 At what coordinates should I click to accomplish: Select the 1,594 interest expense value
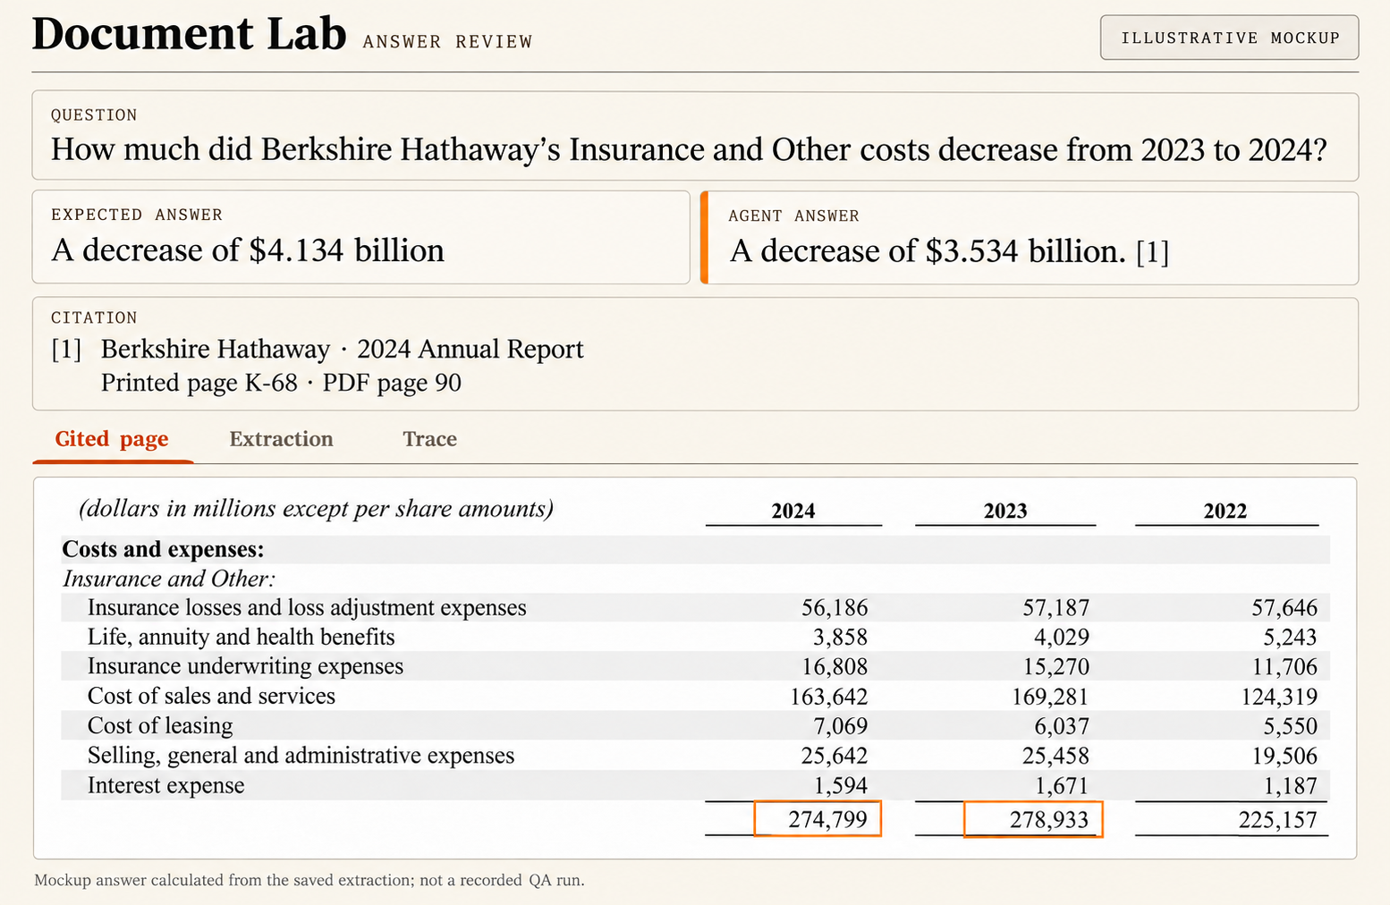[840, 786]
